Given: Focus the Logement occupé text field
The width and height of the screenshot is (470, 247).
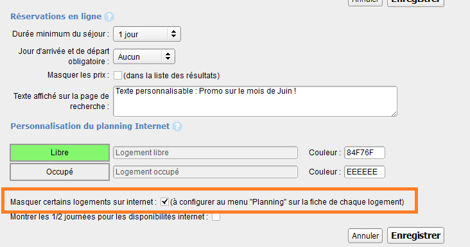Looking at the screenshot, I should click(x=205, y=172).
